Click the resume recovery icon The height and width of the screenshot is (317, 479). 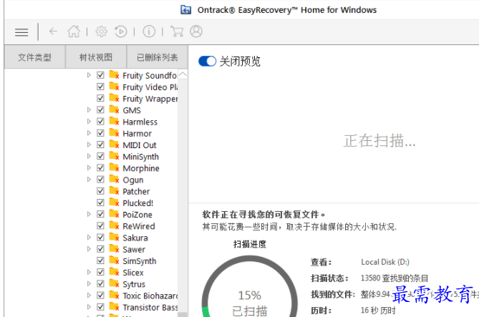pos(121,31)
